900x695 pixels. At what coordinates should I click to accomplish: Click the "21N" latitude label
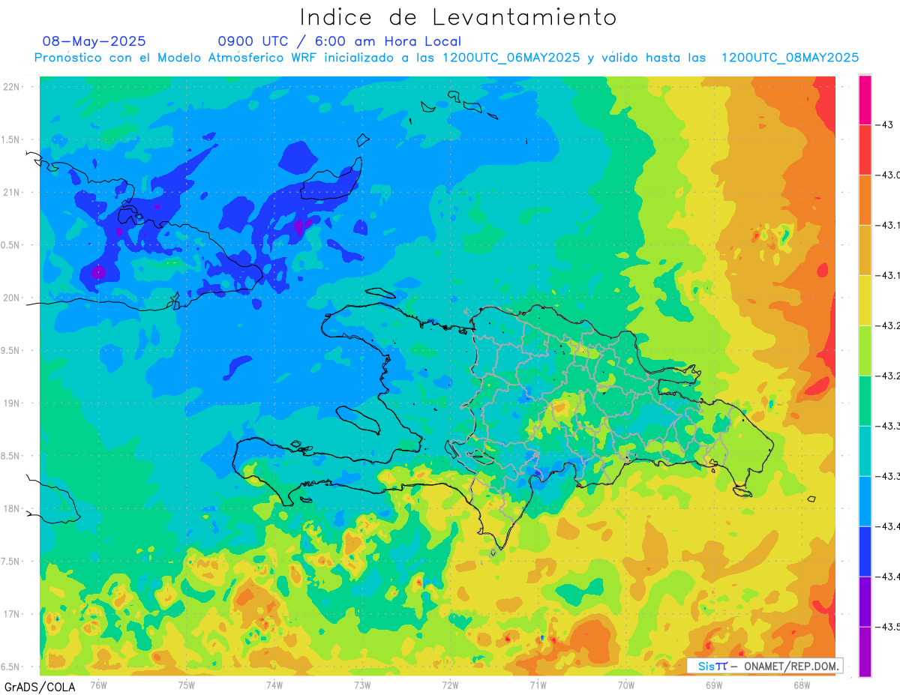point(11,193)
